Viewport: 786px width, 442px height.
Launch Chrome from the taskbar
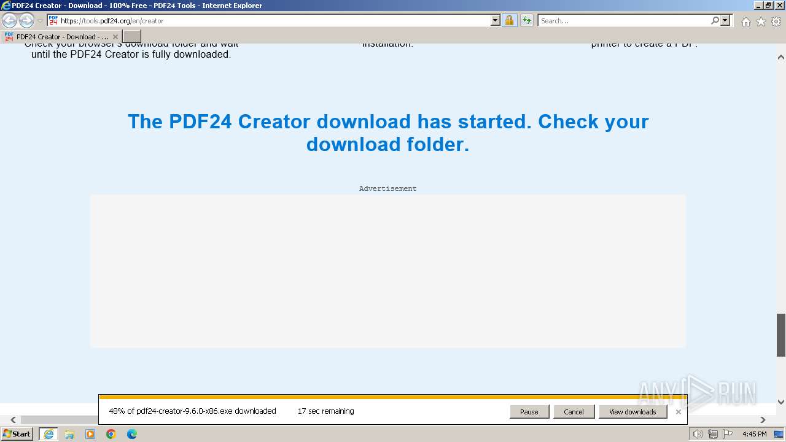(111, 434)
